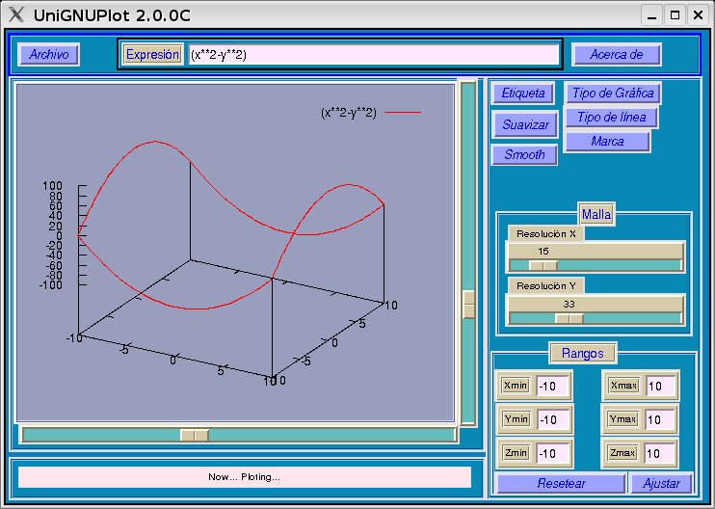This screenshot has width=715, height=509.
Task: Click the Expresión button
Action: point(152,55)
